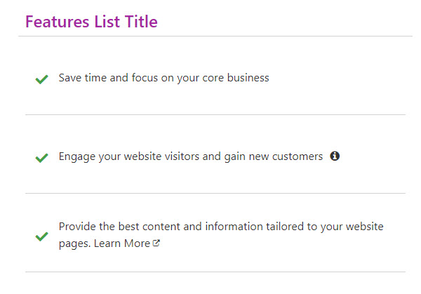This screenshot has width=421, height=294.
Task: Click the green checkmark beside 'Engage your website visitors'
Action: tap(41, 158)
